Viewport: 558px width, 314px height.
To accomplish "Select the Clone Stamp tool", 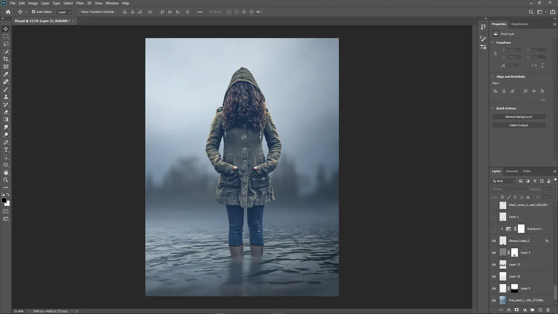I will 6,97.
